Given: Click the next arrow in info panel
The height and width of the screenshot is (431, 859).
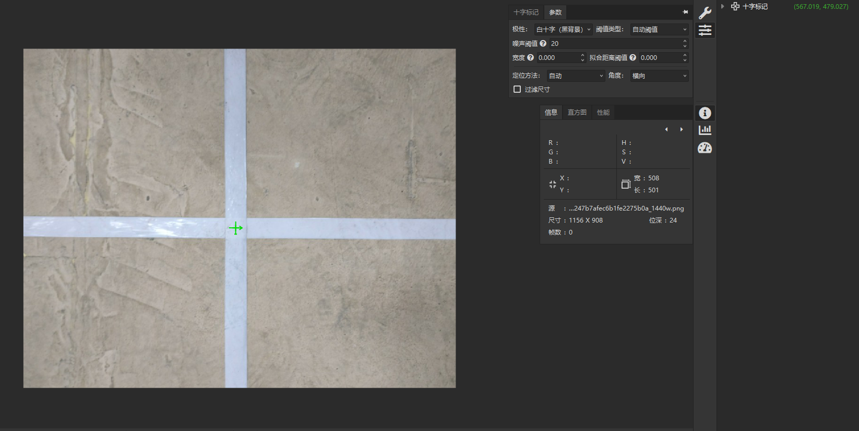Looking at the screenshot, I should pos(682,129).
